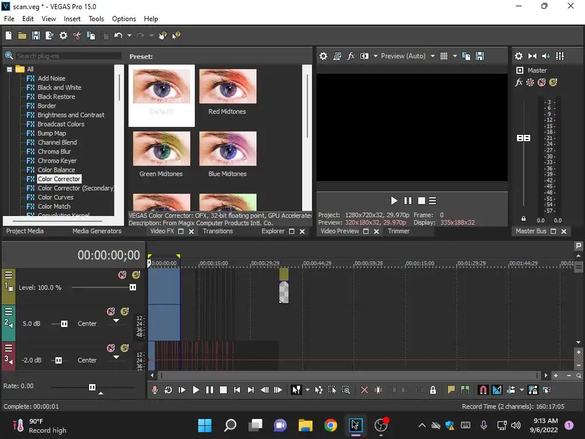Adjust the 5.0 dB volume slider on track 2

[64, 324]
